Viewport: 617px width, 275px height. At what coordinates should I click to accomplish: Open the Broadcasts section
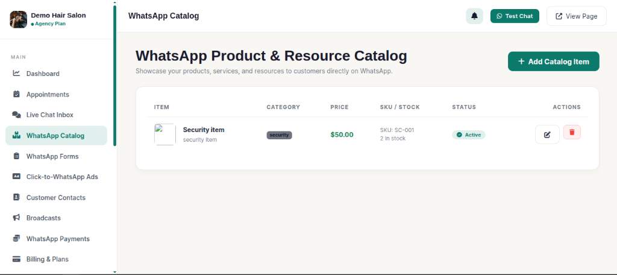tap(56, 218)
